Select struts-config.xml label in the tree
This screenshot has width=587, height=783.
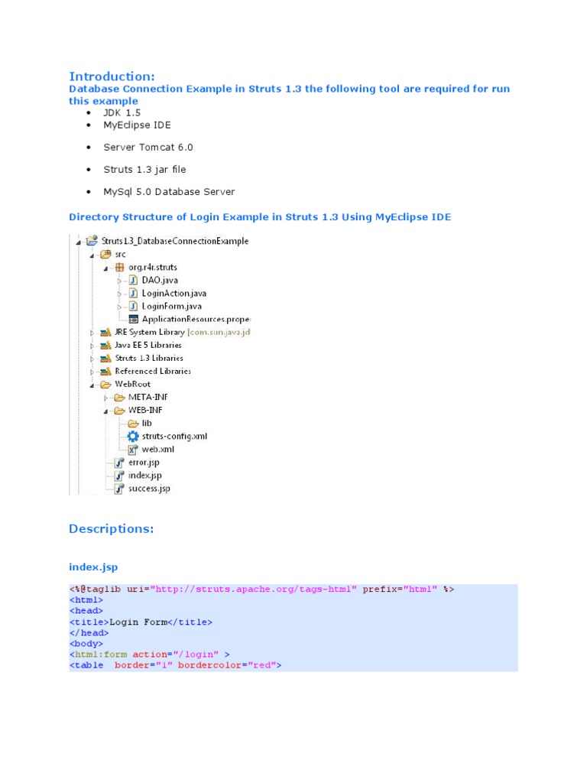coord(174,436)
